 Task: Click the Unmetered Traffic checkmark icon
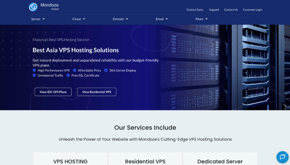34,75
